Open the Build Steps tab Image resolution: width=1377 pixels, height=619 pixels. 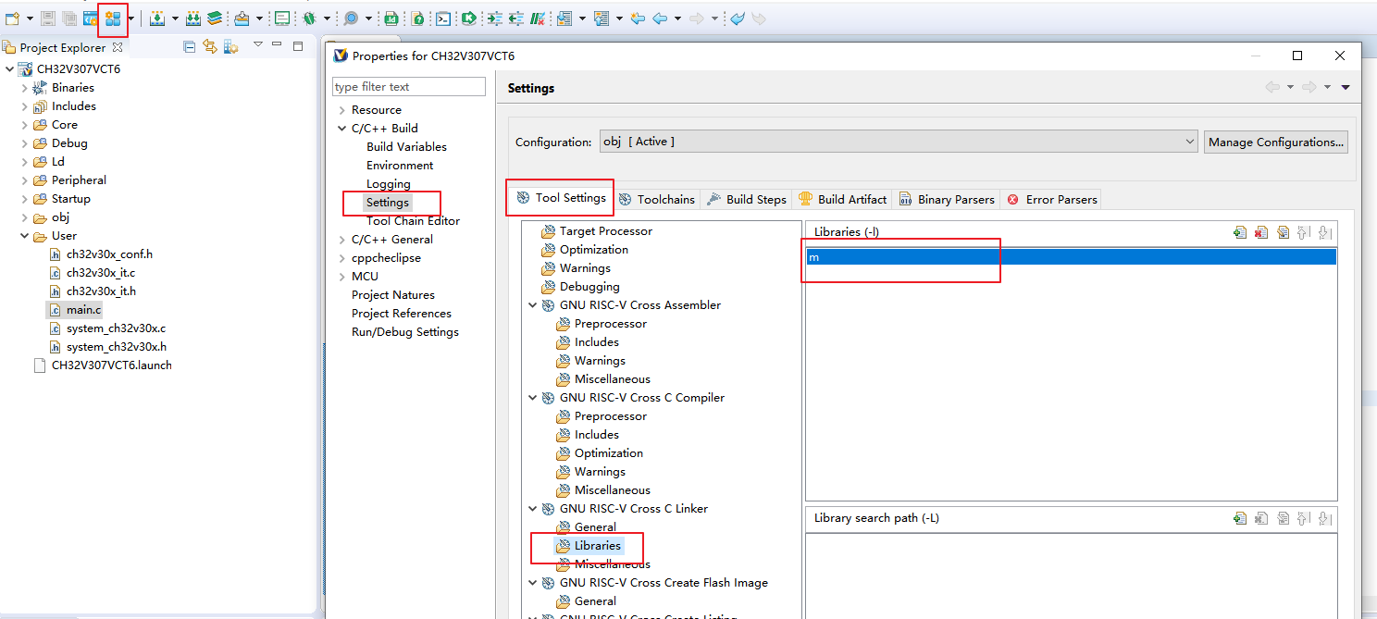pos(746,199)
